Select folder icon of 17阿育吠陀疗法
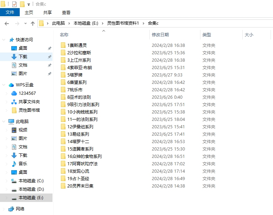273x215 pixels. (63, 164)
